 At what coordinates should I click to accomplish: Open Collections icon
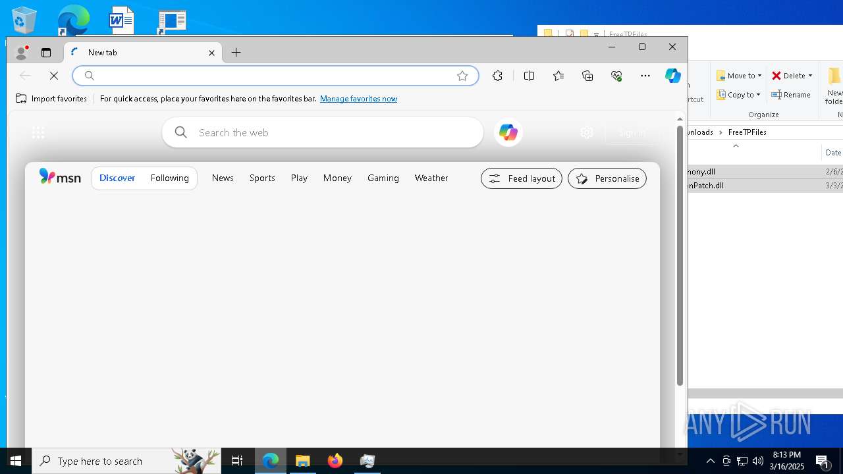(587, 76)
